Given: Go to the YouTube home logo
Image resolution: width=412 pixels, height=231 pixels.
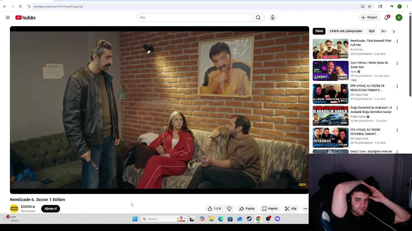Looking at the screenshot, I should point(25,18).
